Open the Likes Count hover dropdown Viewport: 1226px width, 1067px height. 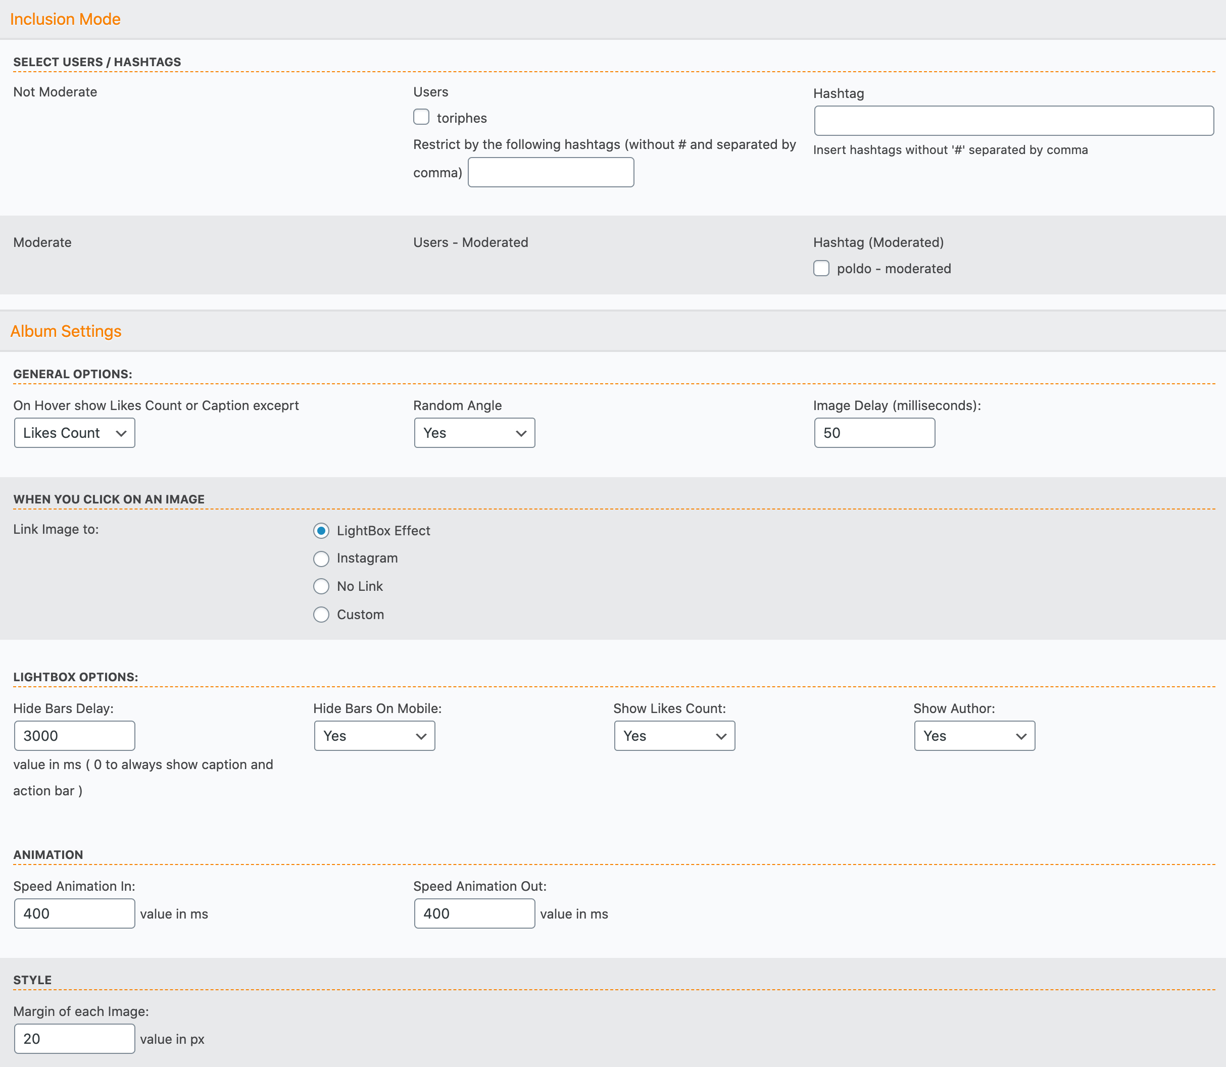[74, 433]
